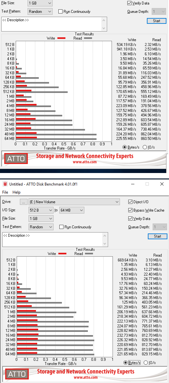The width and height of the screenshot is (169, 383).
Task: Select the IO/s radio button in lower window
Action: (x=146, y=362)
